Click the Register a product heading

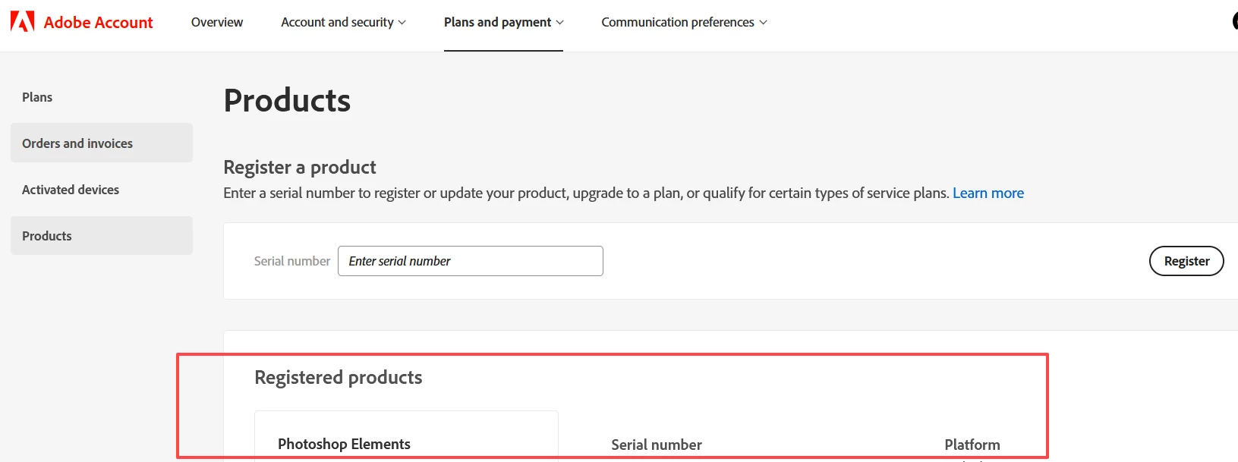point(300,167)
